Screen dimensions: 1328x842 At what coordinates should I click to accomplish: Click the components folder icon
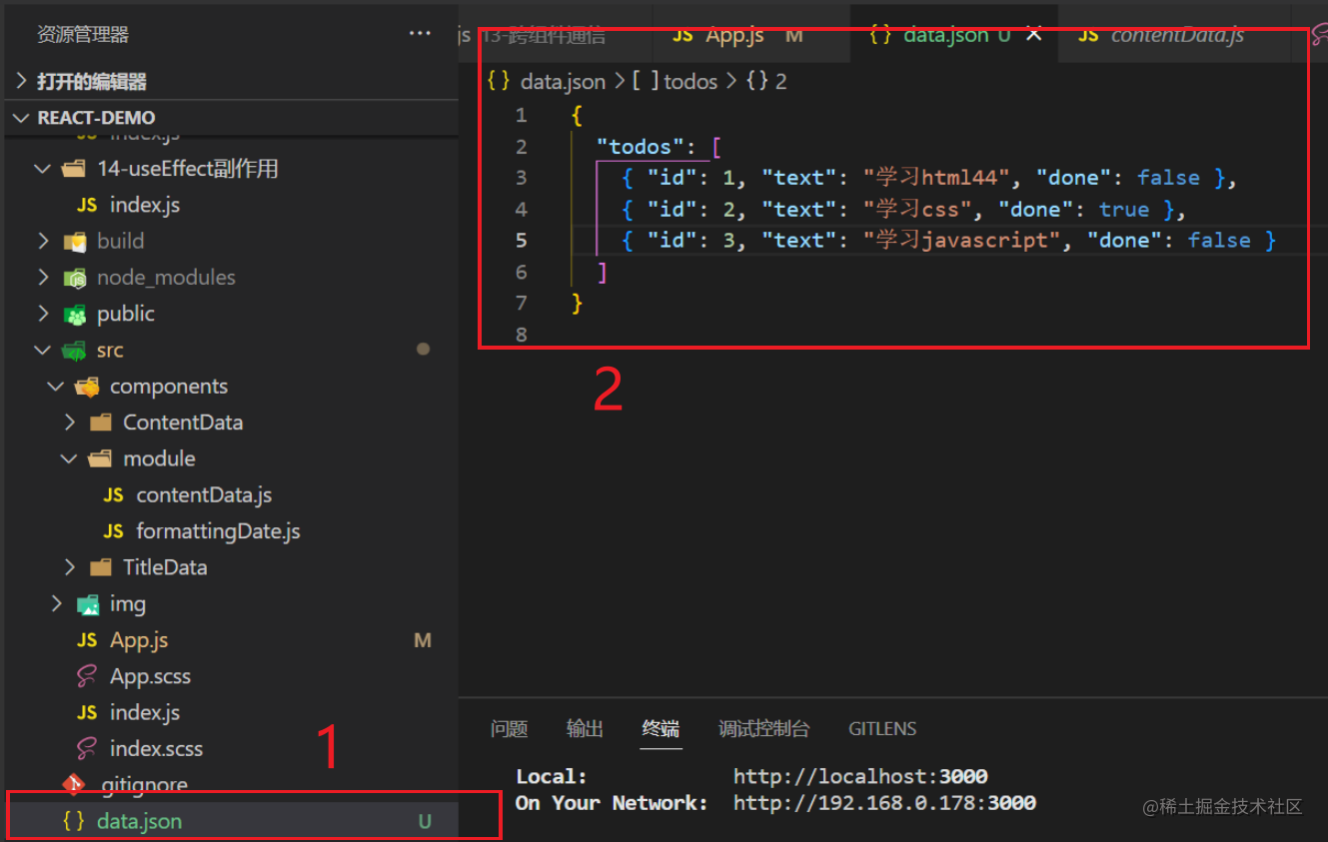click(88, 386)
